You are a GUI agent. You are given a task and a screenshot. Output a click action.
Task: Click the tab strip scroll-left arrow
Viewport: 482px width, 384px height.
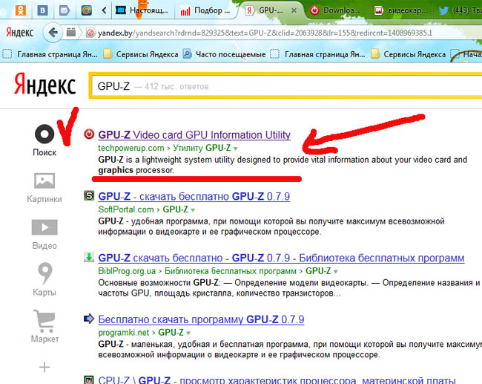pyautogui.click(x=105, y=10)
